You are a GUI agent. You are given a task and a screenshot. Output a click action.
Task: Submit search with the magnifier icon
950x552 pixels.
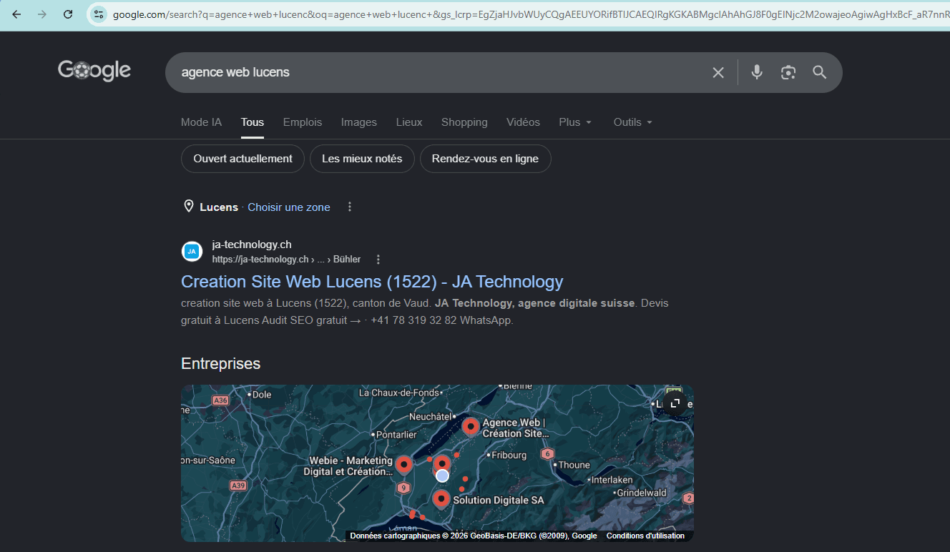coord(820,72)
